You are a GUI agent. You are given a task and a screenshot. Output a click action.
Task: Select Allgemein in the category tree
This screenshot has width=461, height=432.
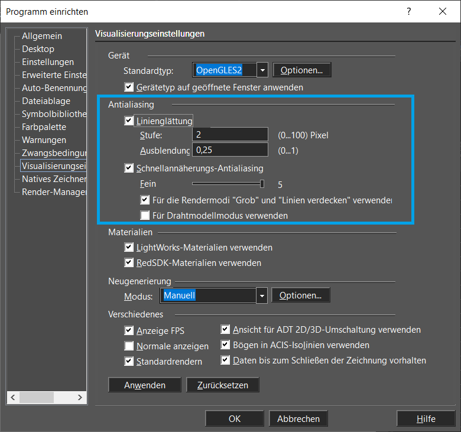(42, 36)
